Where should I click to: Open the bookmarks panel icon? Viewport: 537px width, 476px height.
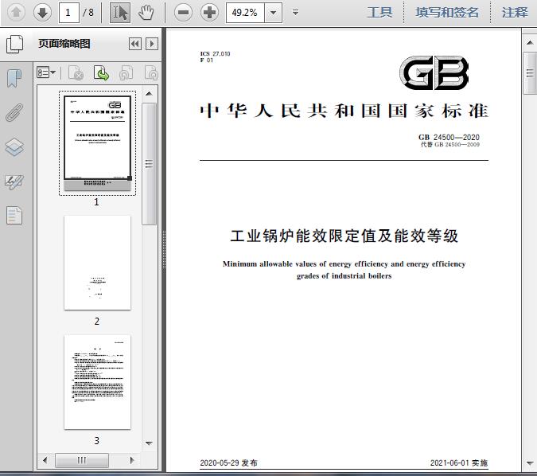(14, 78)
